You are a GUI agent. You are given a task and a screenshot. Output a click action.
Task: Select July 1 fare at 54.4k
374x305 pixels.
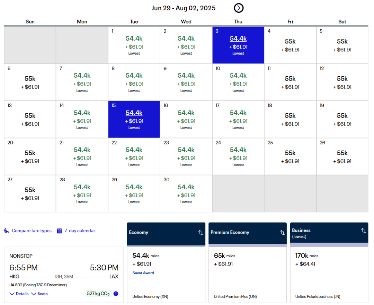click(134, 45)
